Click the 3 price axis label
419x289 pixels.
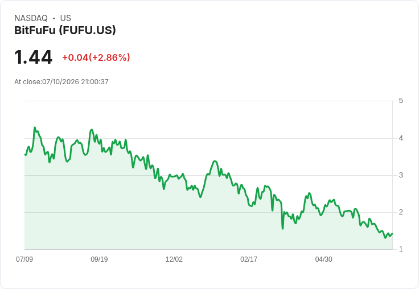pos(401,175)
